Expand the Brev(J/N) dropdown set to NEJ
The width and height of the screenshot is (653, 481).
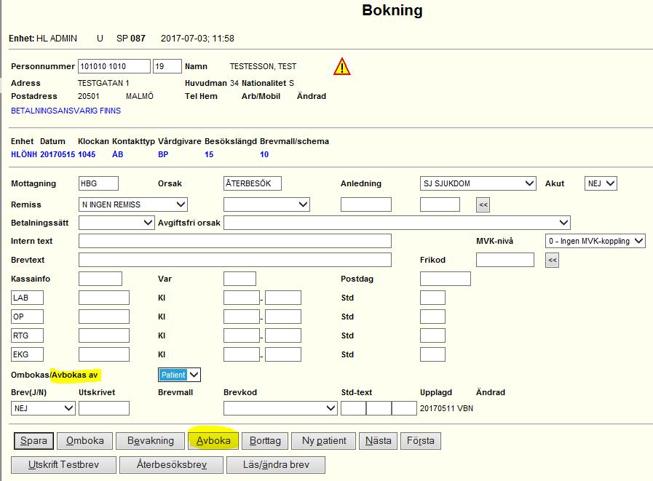pos(43,408)
